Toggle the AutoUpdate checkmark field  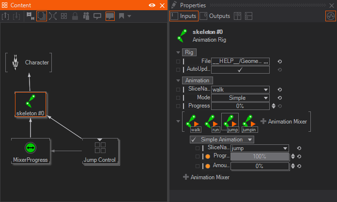(x=240, y=70)
